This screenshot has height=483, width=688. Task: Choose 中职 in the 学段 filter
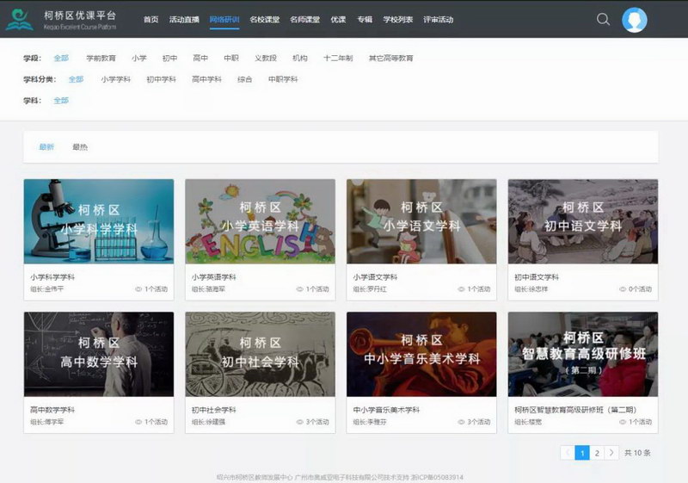click(231, 59)
